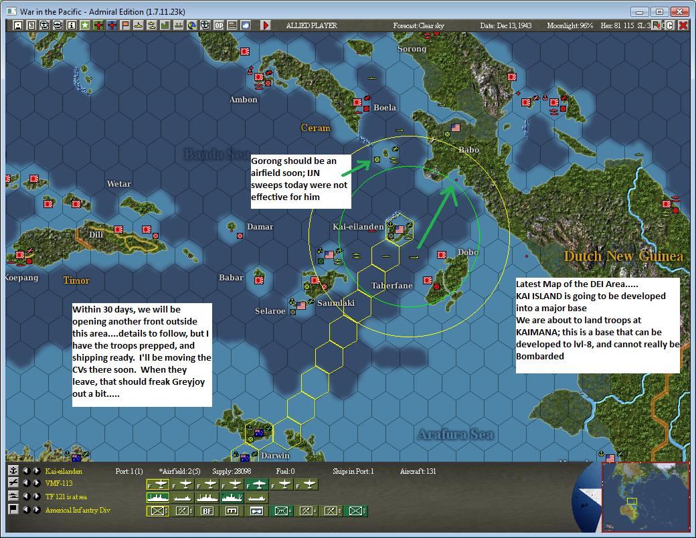The image size is (696, 538).
Task: Click the crosshair globe toolbar icon
Action: (x=205, y=25)
